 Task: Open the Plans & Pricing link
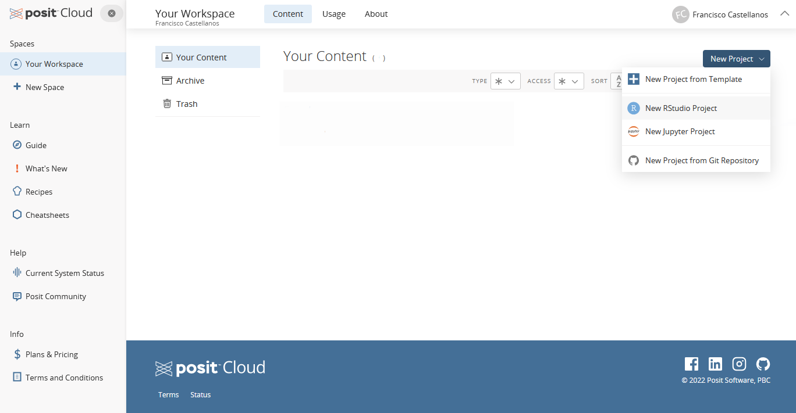[52, 354]
